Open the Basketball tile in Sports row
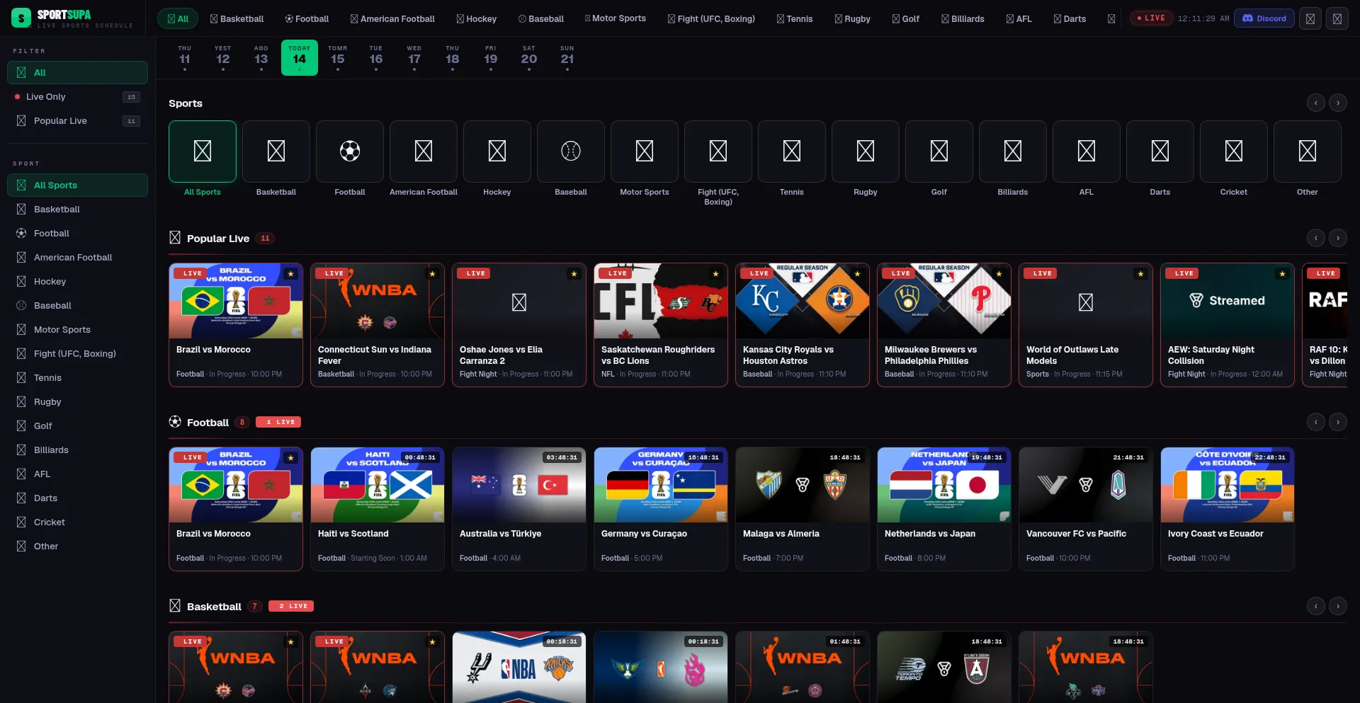The height and width of the screenshot is (703, 1360). 276,152
